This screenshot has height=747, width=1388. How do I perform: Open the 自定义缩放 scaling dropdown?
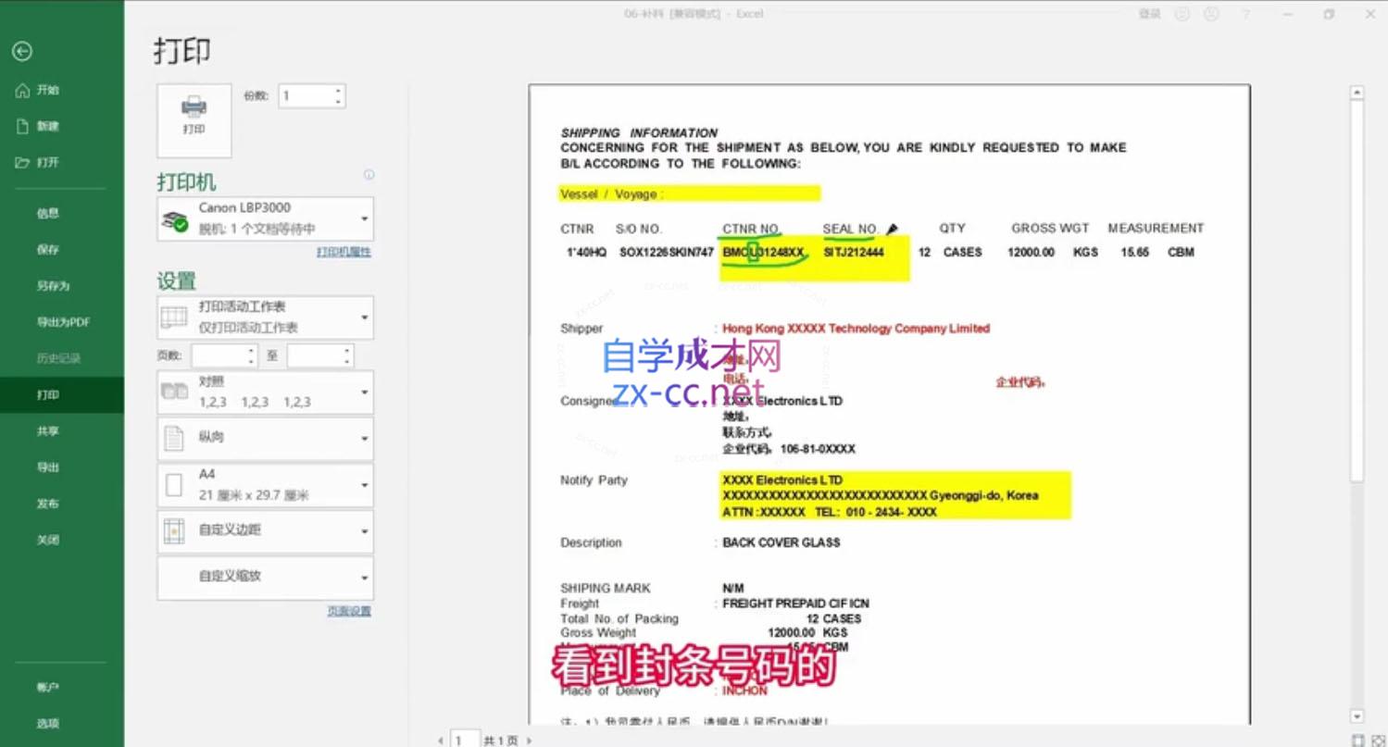point(266,578)
